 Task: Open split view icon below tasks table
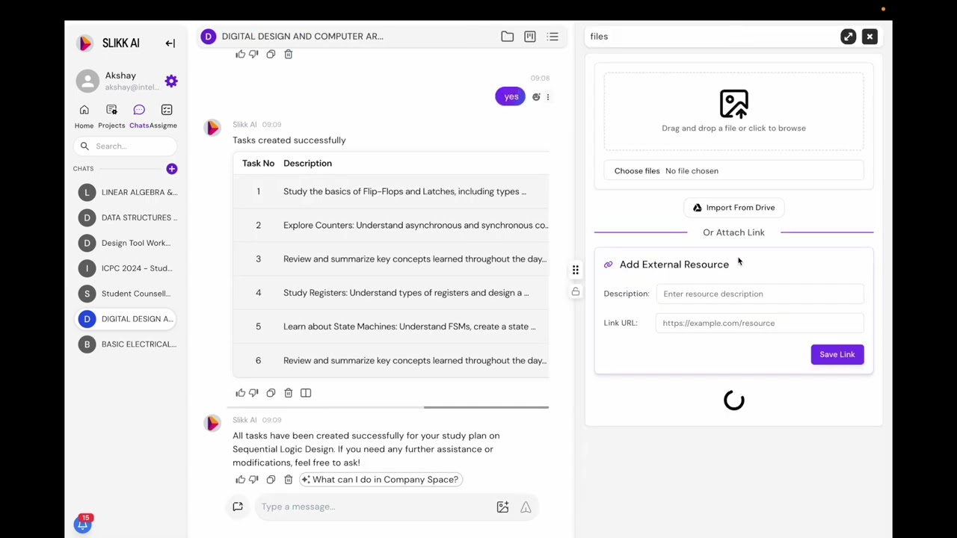tap(306, 393)
